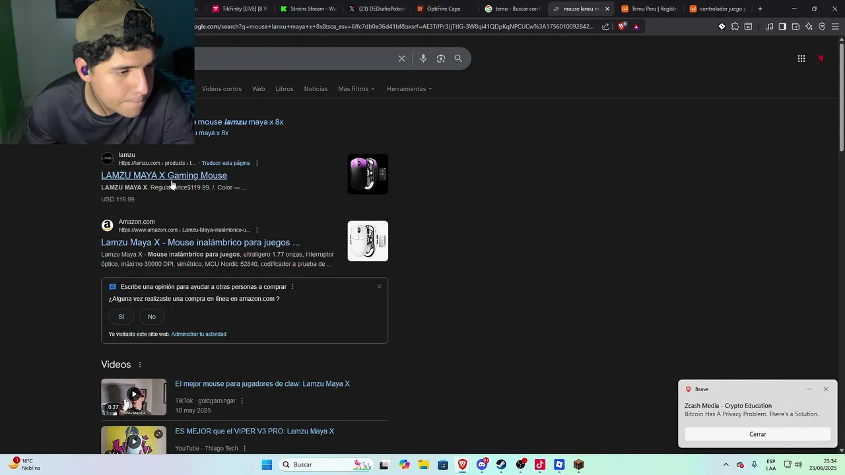This screenshot has height=475, width=845.
Task: Show hidden system tray icons
Action: [x=726, y=464]
